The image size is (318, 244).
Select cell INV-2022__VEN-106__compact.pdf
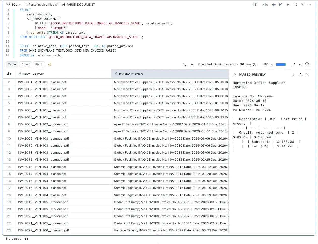tap(63, 230)
